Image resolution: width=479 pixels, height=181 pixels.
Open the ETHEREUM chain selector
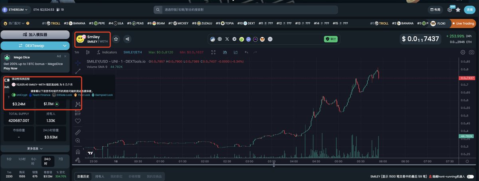click(x=16, y=9)
